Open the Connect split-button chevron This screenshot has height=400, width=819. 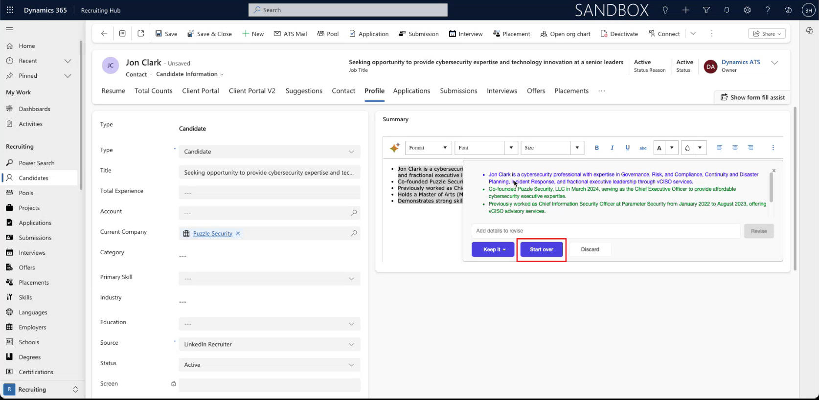point(693,34)
